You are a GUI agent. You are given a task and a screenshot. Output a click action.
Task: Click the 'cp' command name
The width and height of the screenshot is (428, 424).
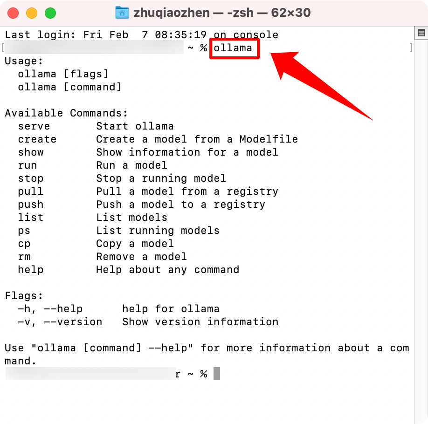point(24,244)
